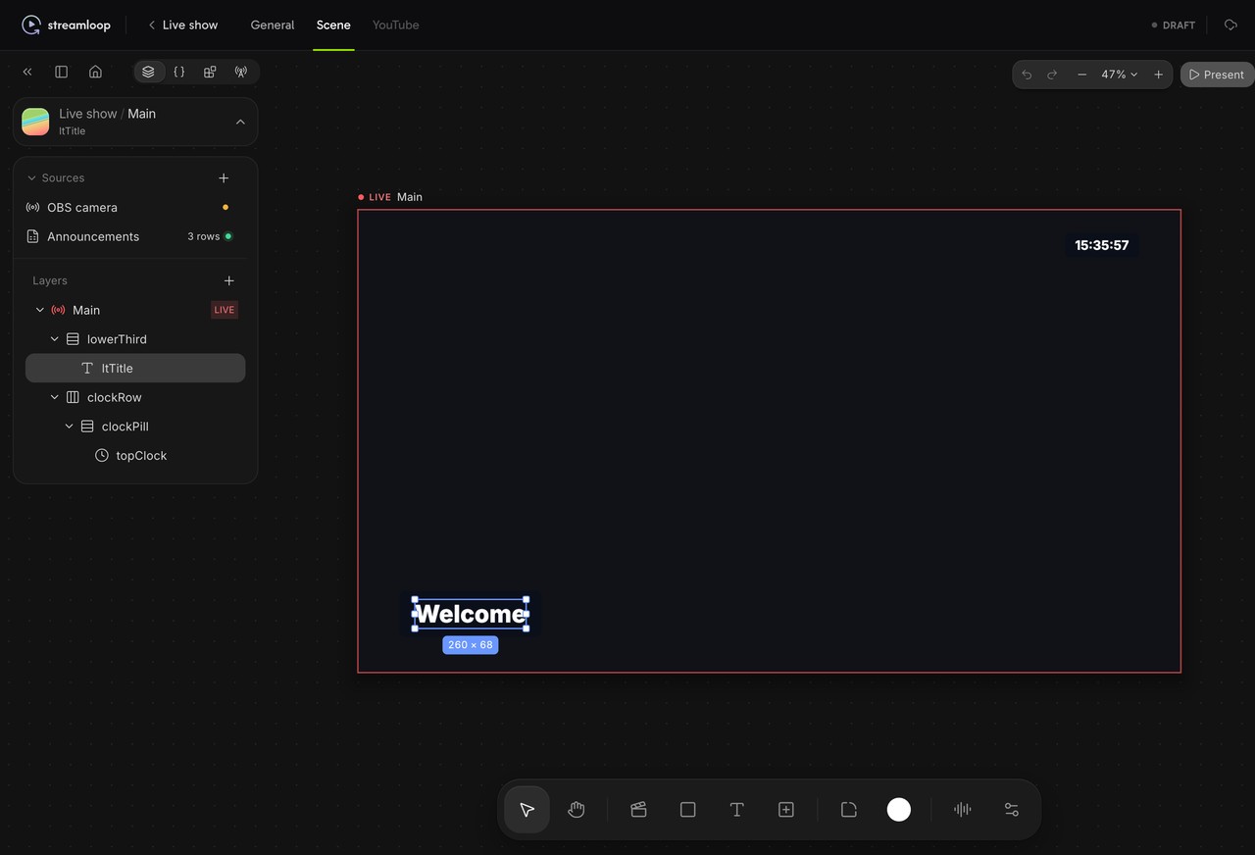The width and height of the screenshot is (1255, 855).
Task: Switch to the Scene tab
Action: pos(333,25)
